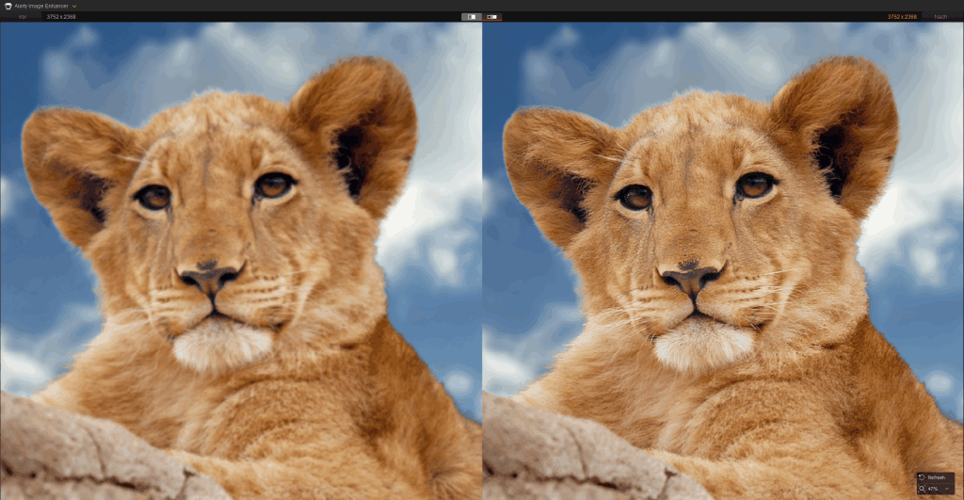Viewport: 964px width, 500px height.
Task: Click the circular Refresh arrow icon
Action: coord(922,477)
